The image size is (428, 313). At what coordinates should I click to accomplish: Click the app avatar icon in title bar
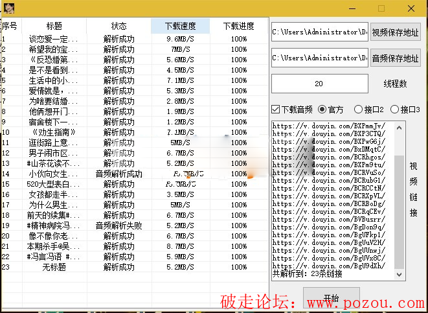pyautogui.click(x=9, y=8)
